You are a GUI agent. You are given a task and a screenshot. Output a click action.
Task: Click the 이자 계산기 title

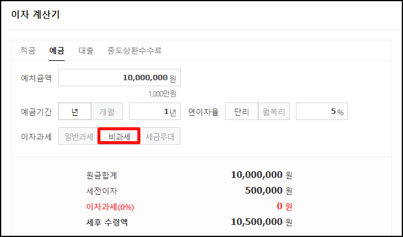tap(36, 14)
